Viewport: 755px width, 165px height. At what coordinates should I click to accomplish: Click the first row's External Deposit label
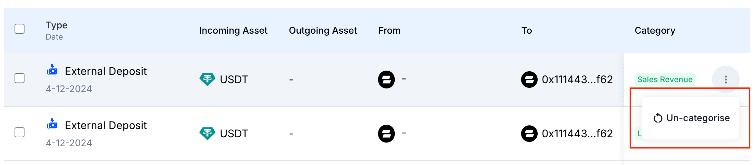(x=106, y=71)
